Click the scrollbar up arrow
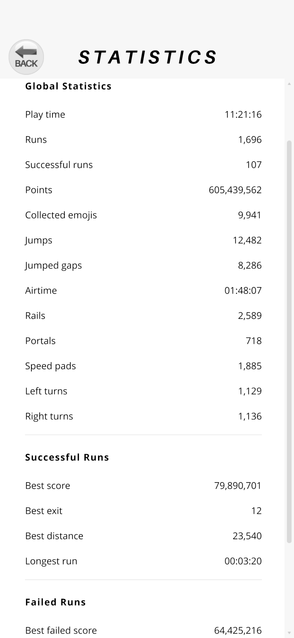 (289, 84)
